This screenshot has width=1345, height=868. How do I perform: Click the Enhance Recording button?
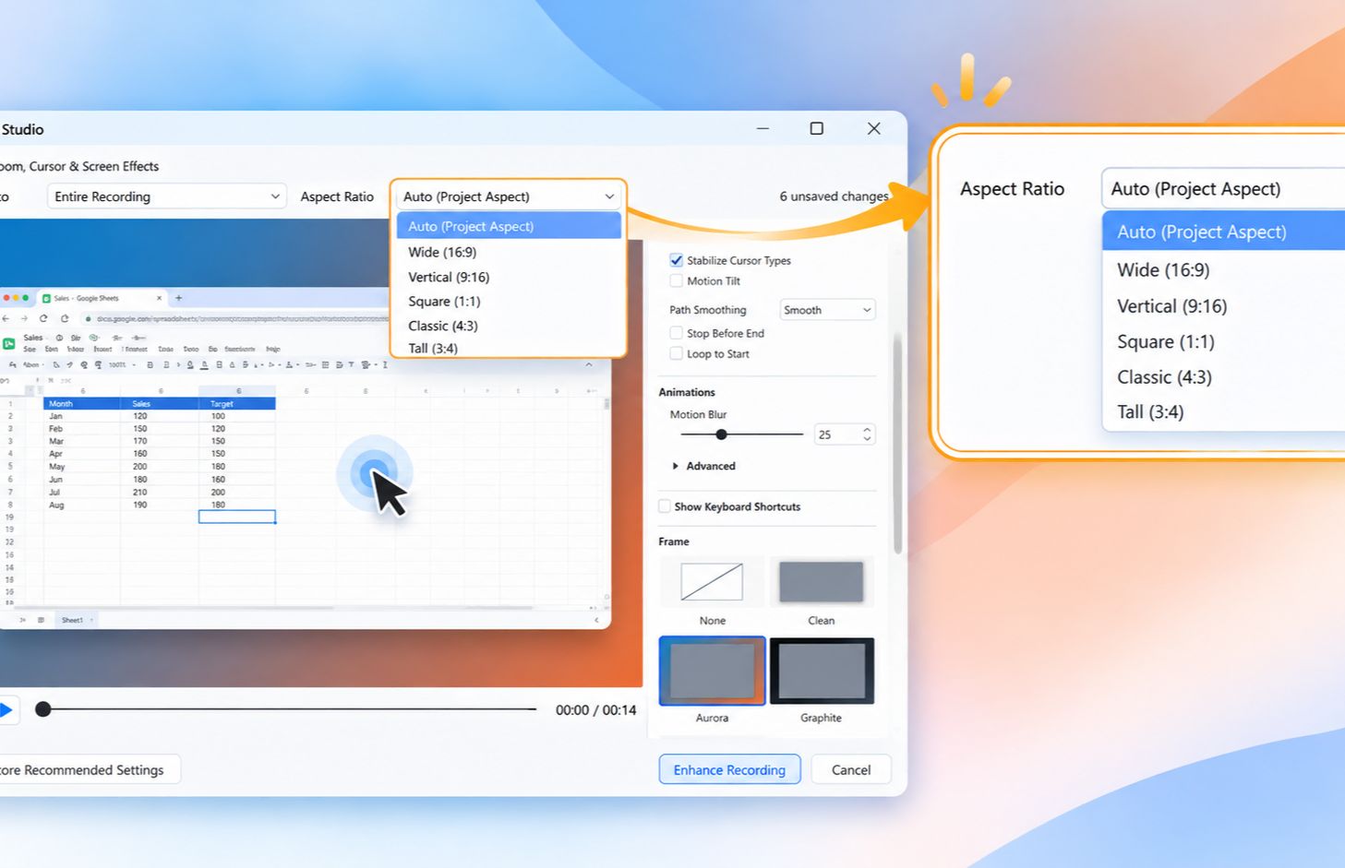pos(729,769)
